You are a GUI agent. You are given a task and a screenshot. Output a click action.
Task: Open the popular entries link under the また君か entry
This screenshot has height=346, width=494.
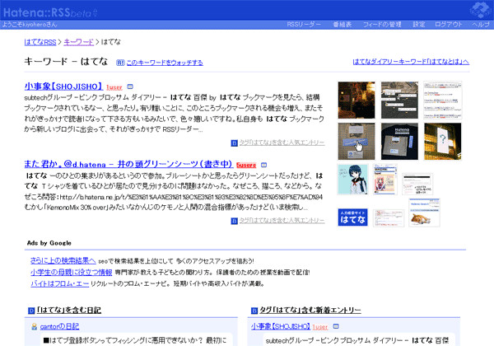(282, 220)
